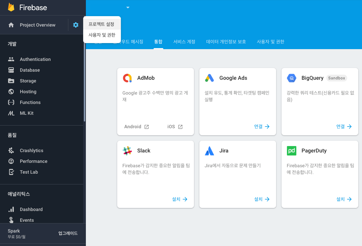Open the settings gear icon
362x246 pixels.
point(76,25)
